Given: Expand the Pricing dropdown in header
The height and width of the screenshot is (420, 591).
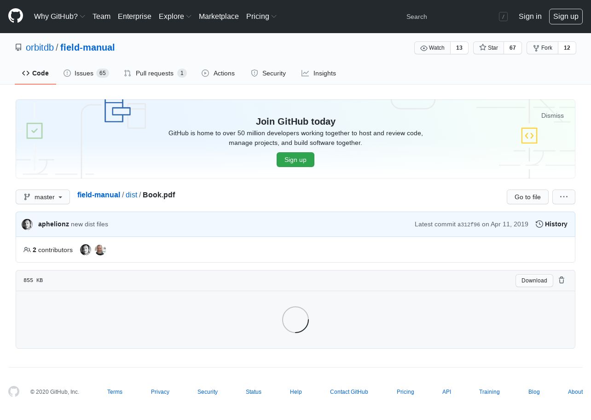Looking at the screenshot, I should (x=261, y=17).
